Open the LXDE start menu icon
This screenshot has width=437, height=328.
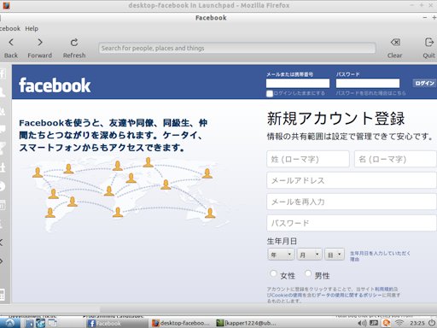[x=10, y=323]
